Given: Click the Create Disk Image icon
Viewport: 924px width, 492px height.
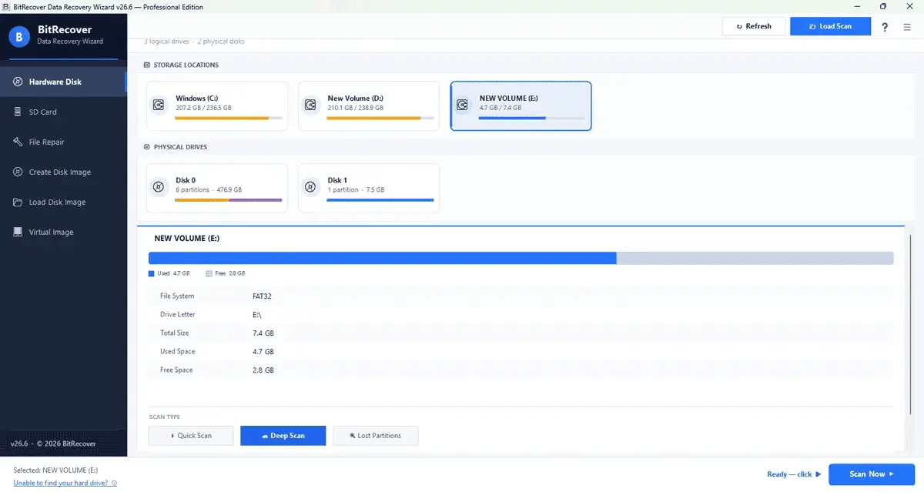Looking at the screenshot, I should click(18, 172).
